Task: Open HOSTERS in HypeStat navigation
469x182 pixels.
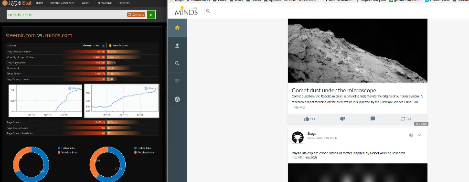Action: pos(124,3)
